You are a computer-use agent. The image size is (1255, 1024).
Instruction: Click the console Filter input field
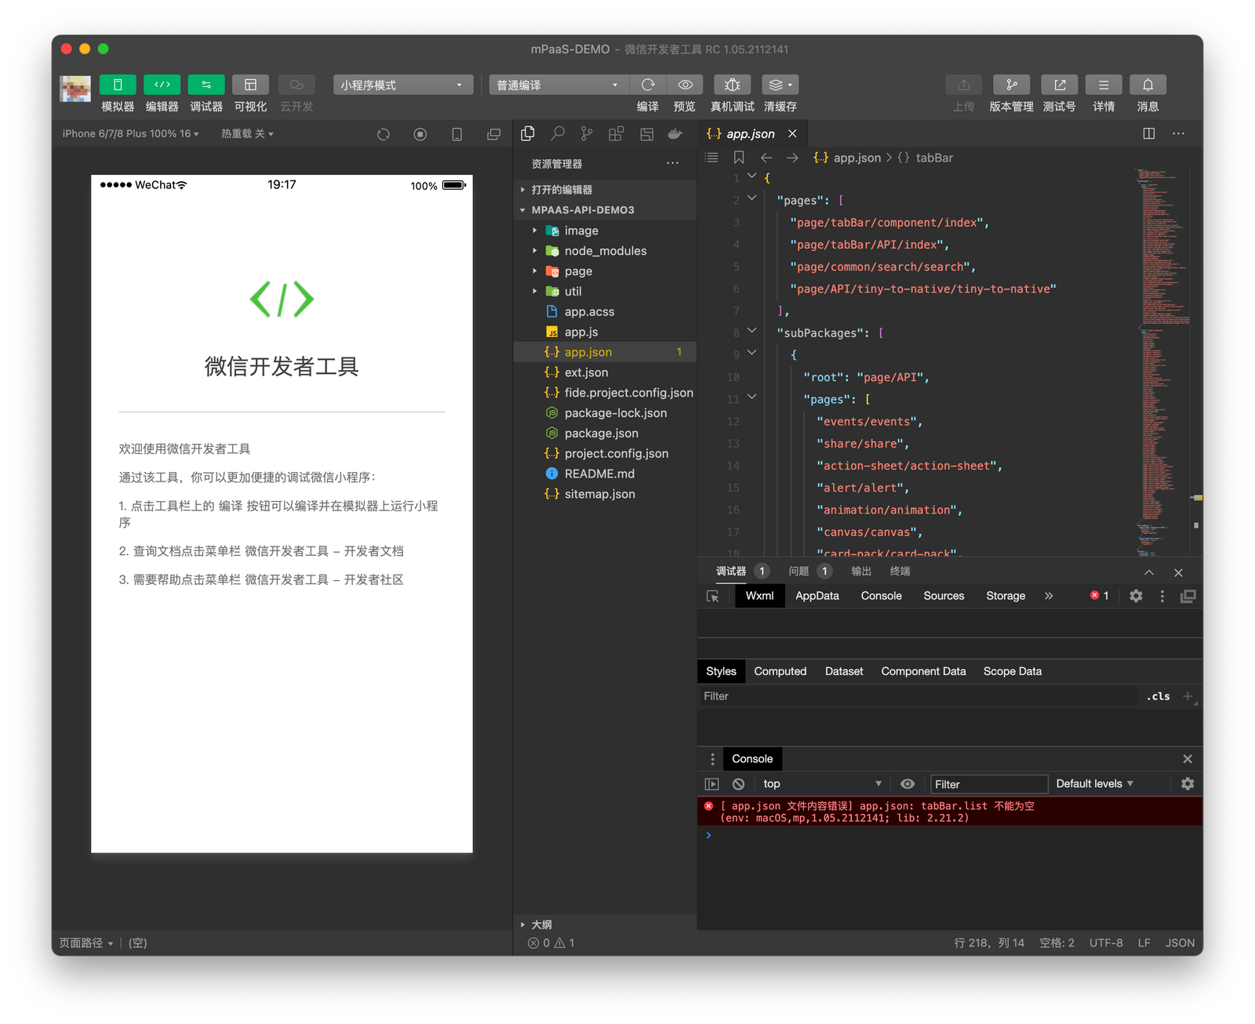tap(988, 784)
